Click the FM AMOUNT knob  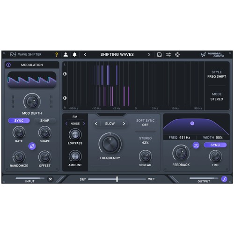75,156
